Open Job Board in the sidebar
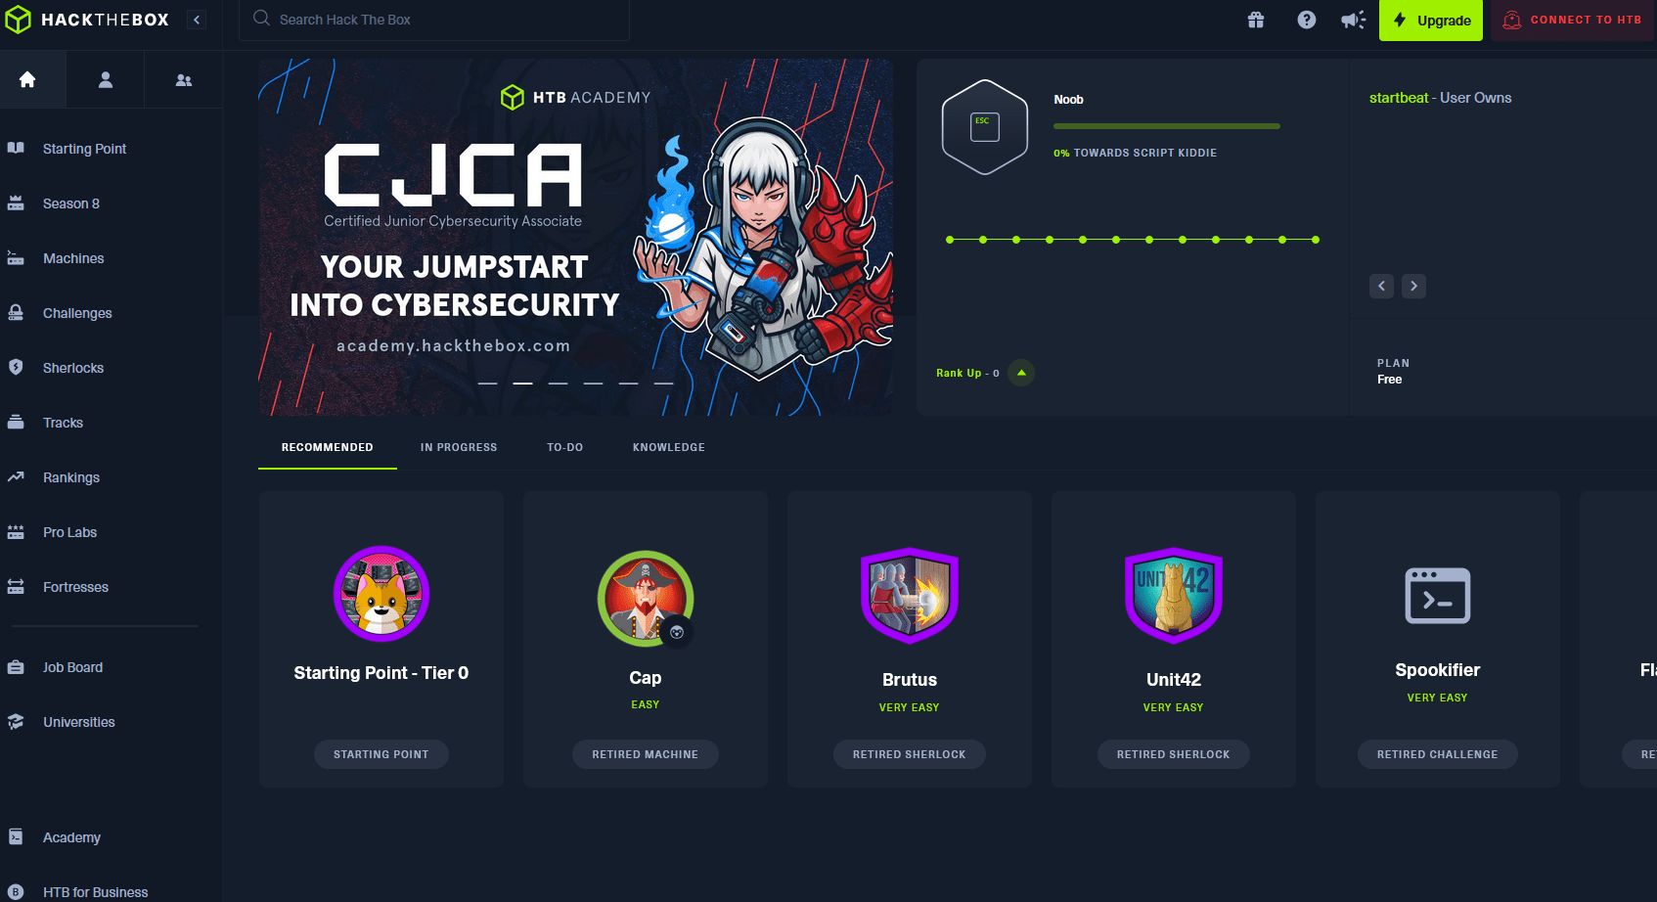Screen dimensions: 1657x902 pos(72,667)
